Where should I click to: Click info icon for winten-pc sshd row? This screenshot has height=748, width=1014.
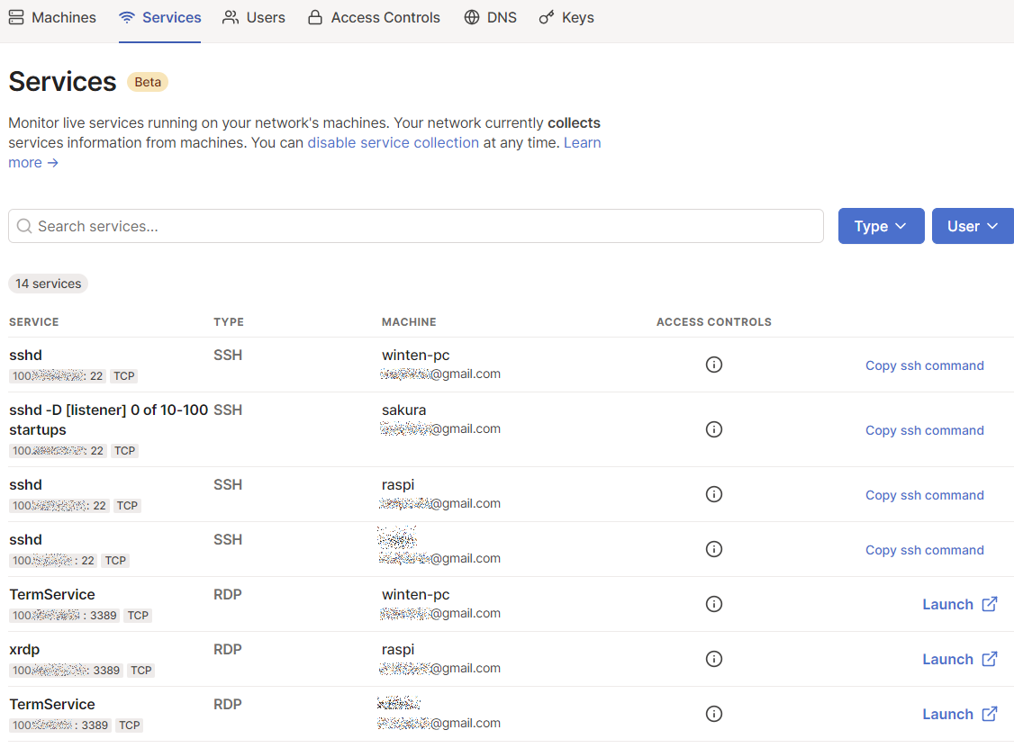coord(714,365)
